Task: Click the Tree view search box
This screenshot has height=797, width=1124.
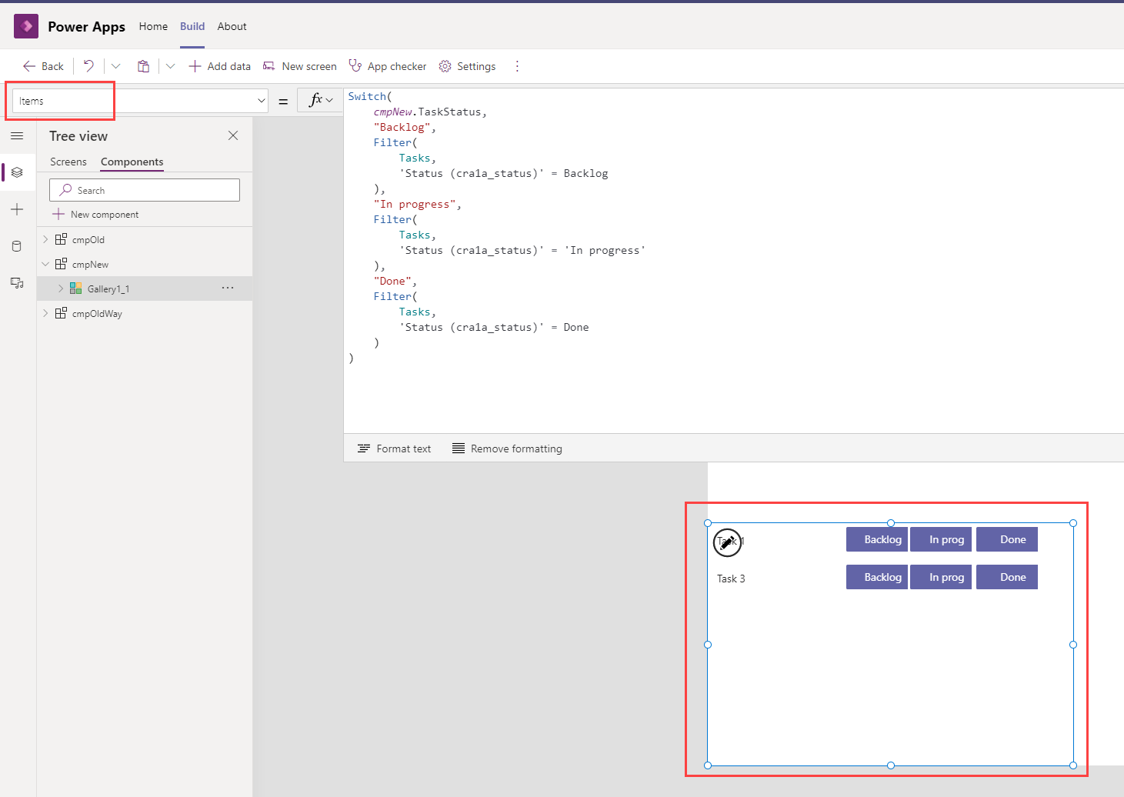Action: 145,190
